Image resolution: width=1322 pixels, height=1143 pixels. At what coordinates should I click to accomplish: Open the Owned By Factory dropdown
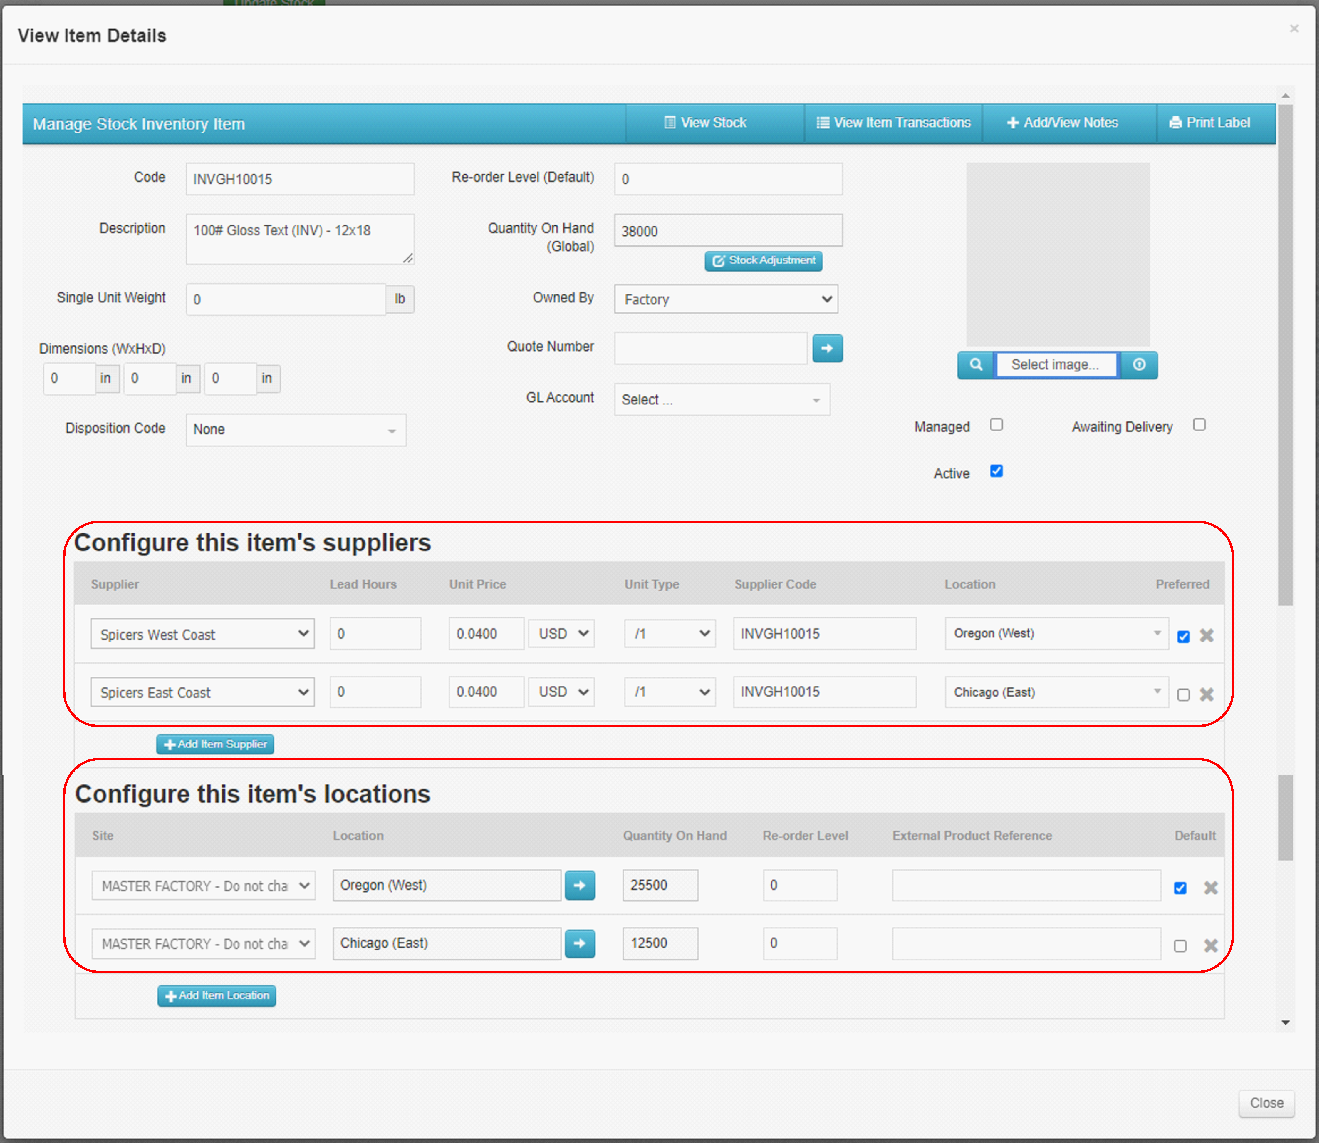point(727,299)
